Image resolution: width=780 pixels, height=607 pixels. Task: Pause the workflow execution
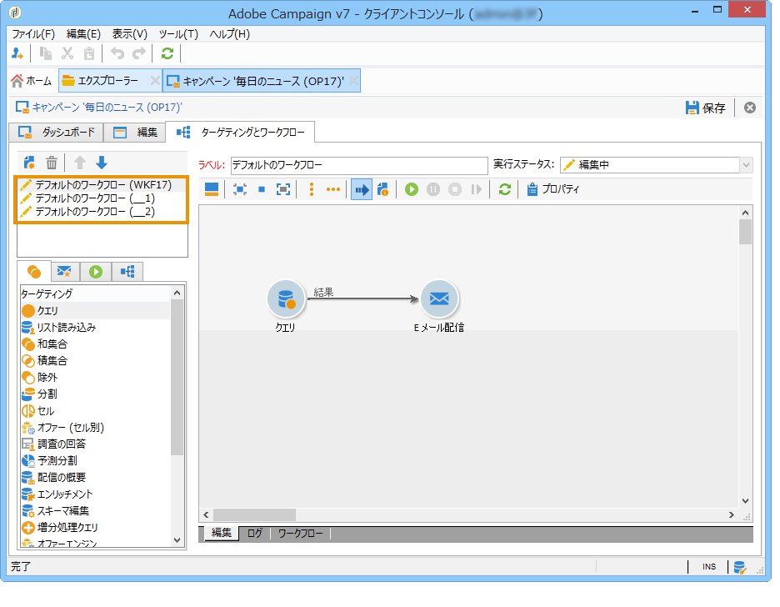433,189
